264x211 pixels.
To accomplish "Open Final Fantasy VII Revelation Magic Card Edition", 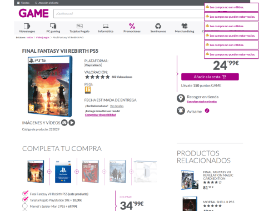I will click(x=218, y=175).
